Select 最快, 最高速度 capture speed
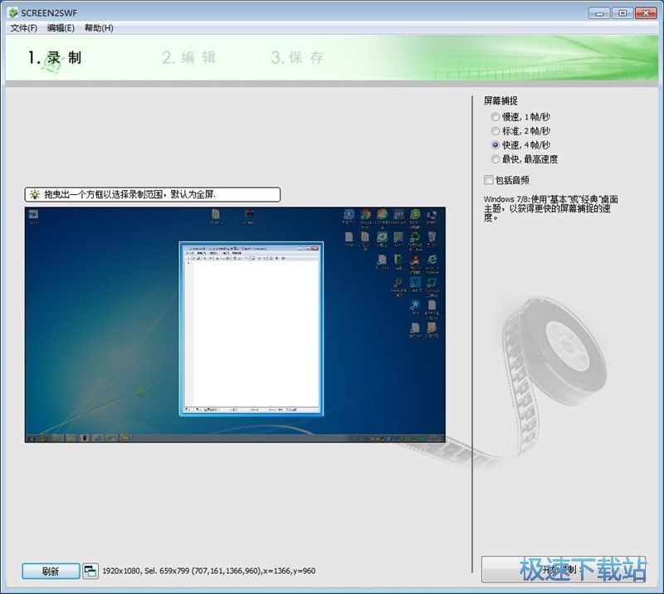Viewport: 664px width, 594px height. coord(525,159)
